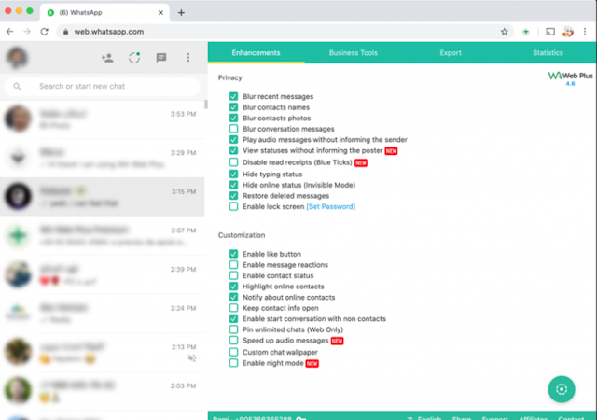This screenshot has height=420, width=597.
Task: Toggle Highlight online contacts
Action: click(x=233, y=287)
